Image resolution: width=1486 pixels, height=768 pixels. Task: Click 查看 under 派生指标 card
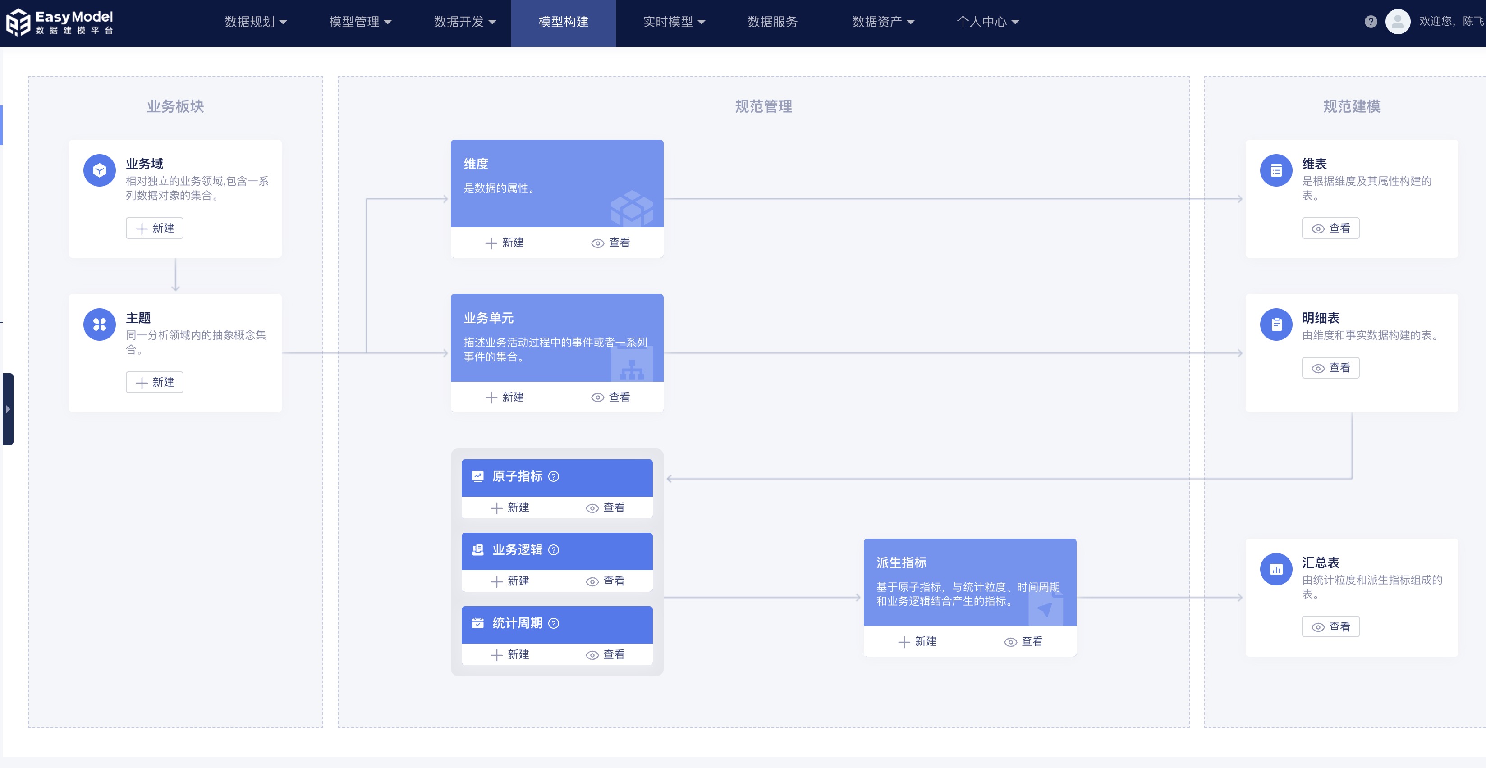(x=1023, y=642)
